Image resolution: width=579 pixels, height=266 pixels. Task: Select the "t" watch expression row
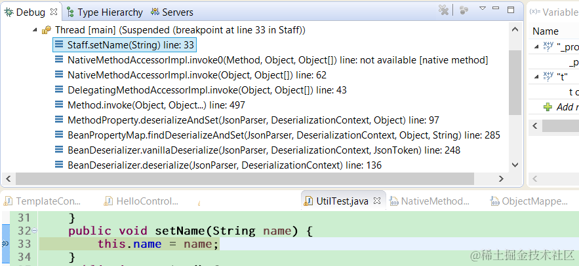point(555,77)
